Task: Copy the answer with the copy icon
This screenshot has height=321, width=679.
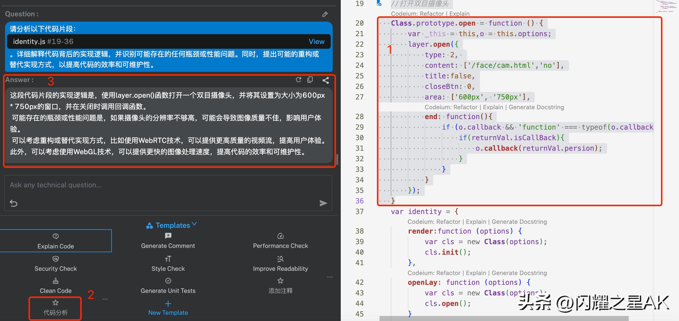Action: [310, 80]
